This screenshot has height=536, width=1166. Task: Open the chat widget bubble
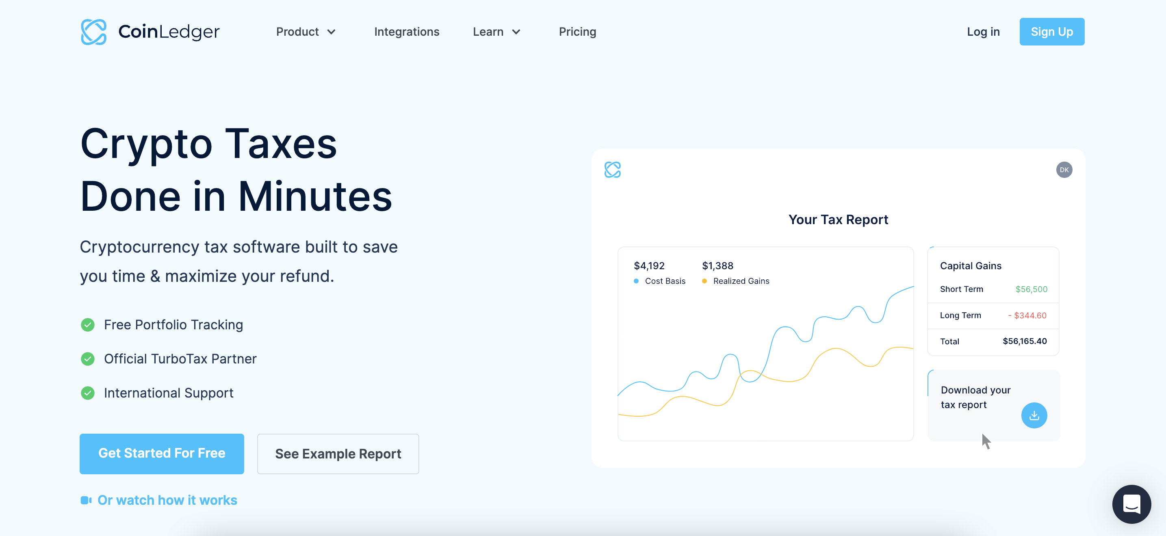pyautogui.click(x=1131, y=504)
